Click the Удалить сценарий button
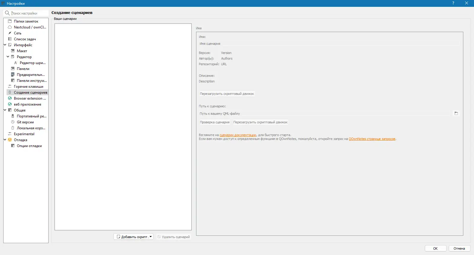 174,237
